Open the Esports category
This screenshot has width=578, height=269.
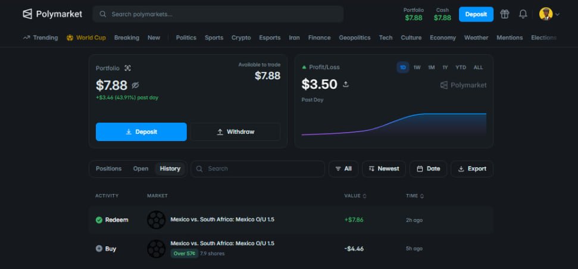pyautogui.click(x=270, y=37)
